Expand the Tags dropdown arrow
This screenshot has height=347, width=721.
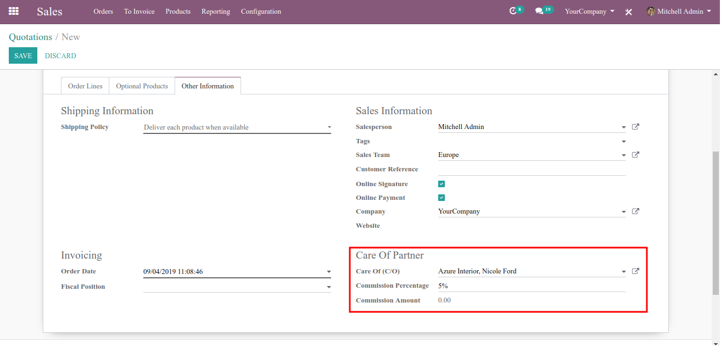point(624,142)
